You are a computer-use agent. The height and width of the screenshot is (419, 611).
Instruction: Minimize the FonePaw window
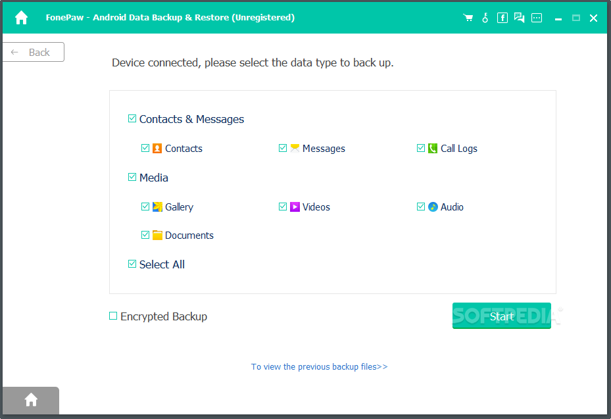point(558,18)
